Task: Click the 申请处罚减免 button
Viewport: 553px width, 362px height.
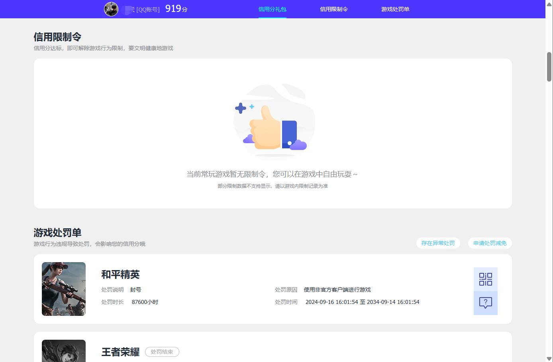Action: [x=490, y=243]
